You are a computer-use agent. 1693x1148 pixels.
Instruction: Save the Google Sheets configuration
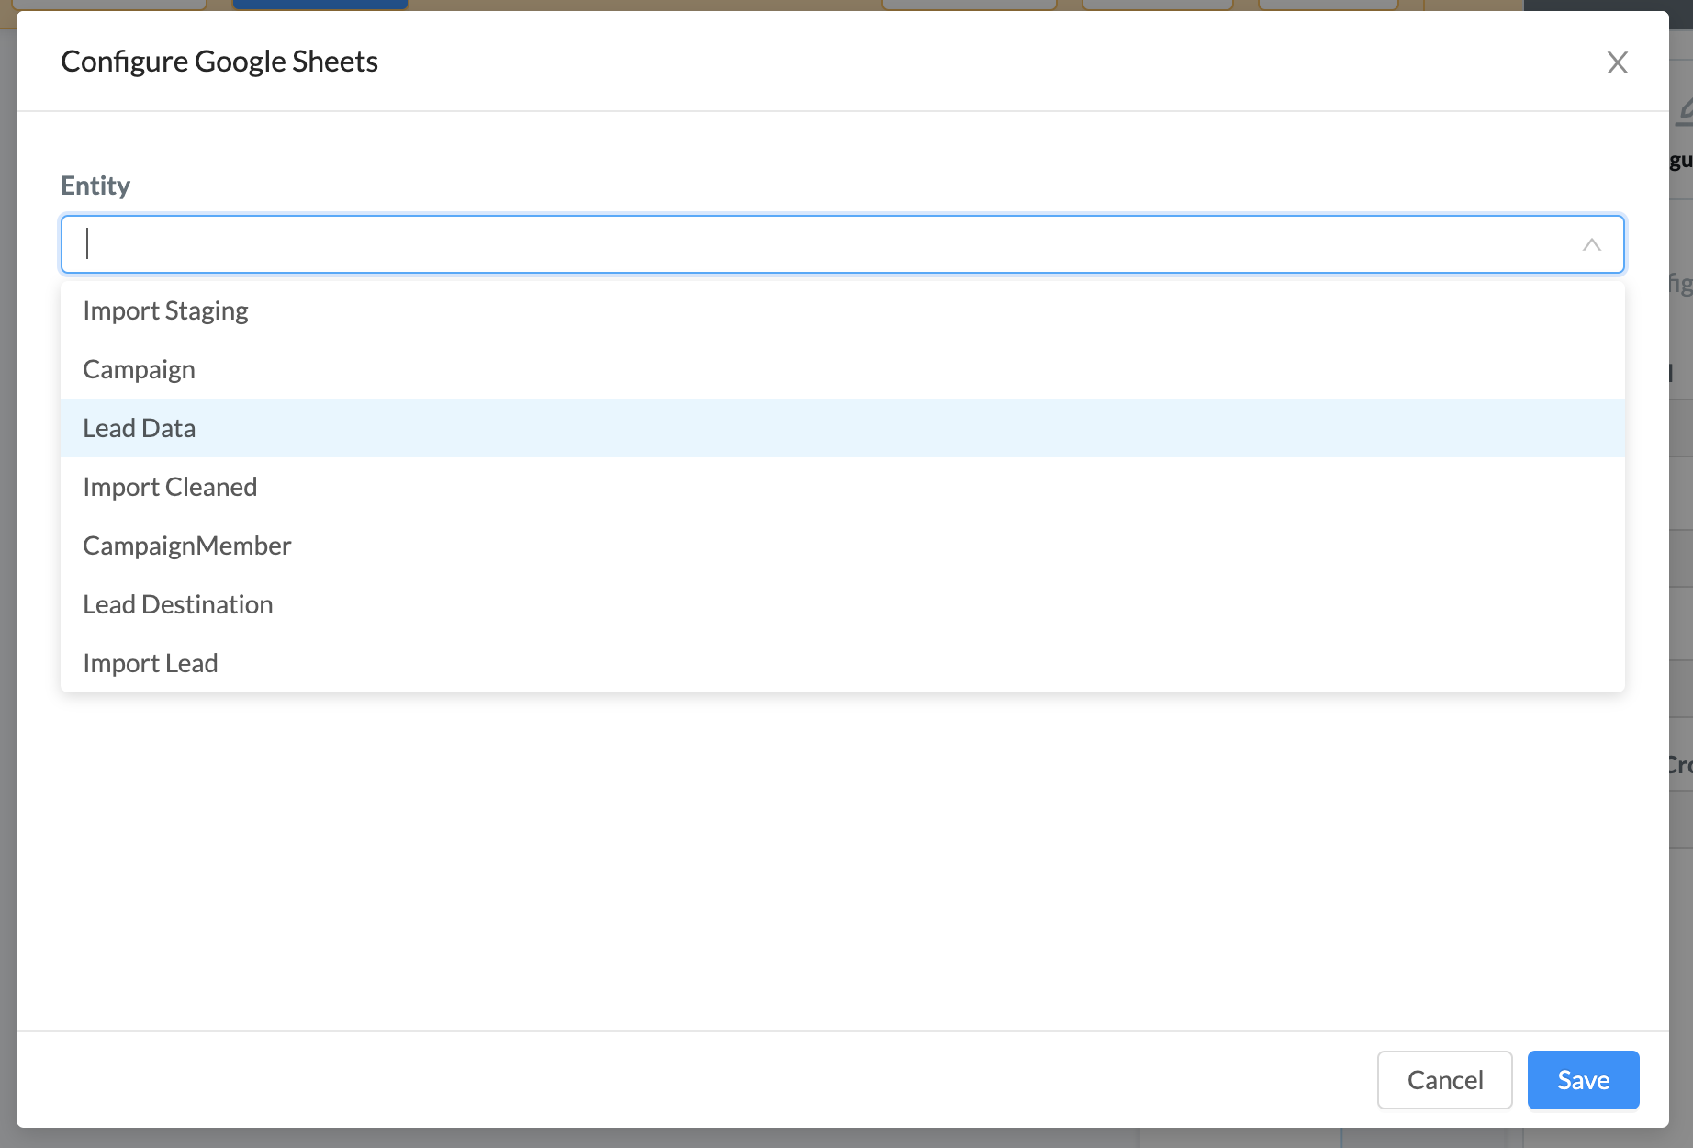click(1583, 1080)
